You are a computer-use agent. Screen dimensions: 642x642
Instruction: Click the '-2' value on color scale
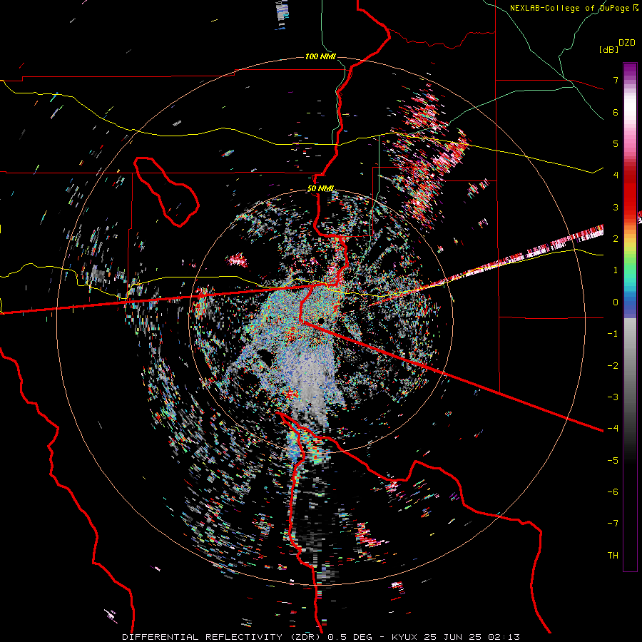coord(613,366)
